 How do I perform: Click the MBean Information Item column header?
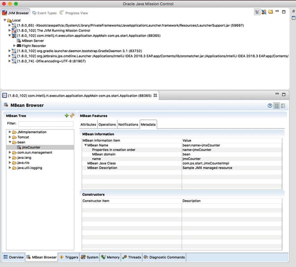(x=132, y=140)
